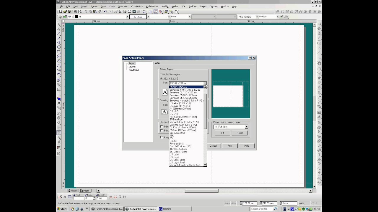The width and height of the screenshot is (378, 212).
Task: Select the text tool A icon in left toolbar
Action: coord(59,103)
